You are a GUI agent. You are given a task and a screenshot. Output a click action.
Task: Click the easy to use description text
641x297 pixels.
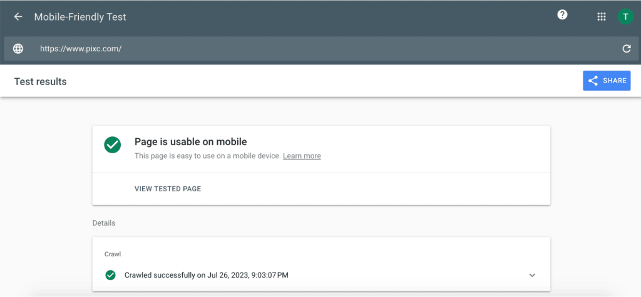pyautogui.click(x=207, y=156)
